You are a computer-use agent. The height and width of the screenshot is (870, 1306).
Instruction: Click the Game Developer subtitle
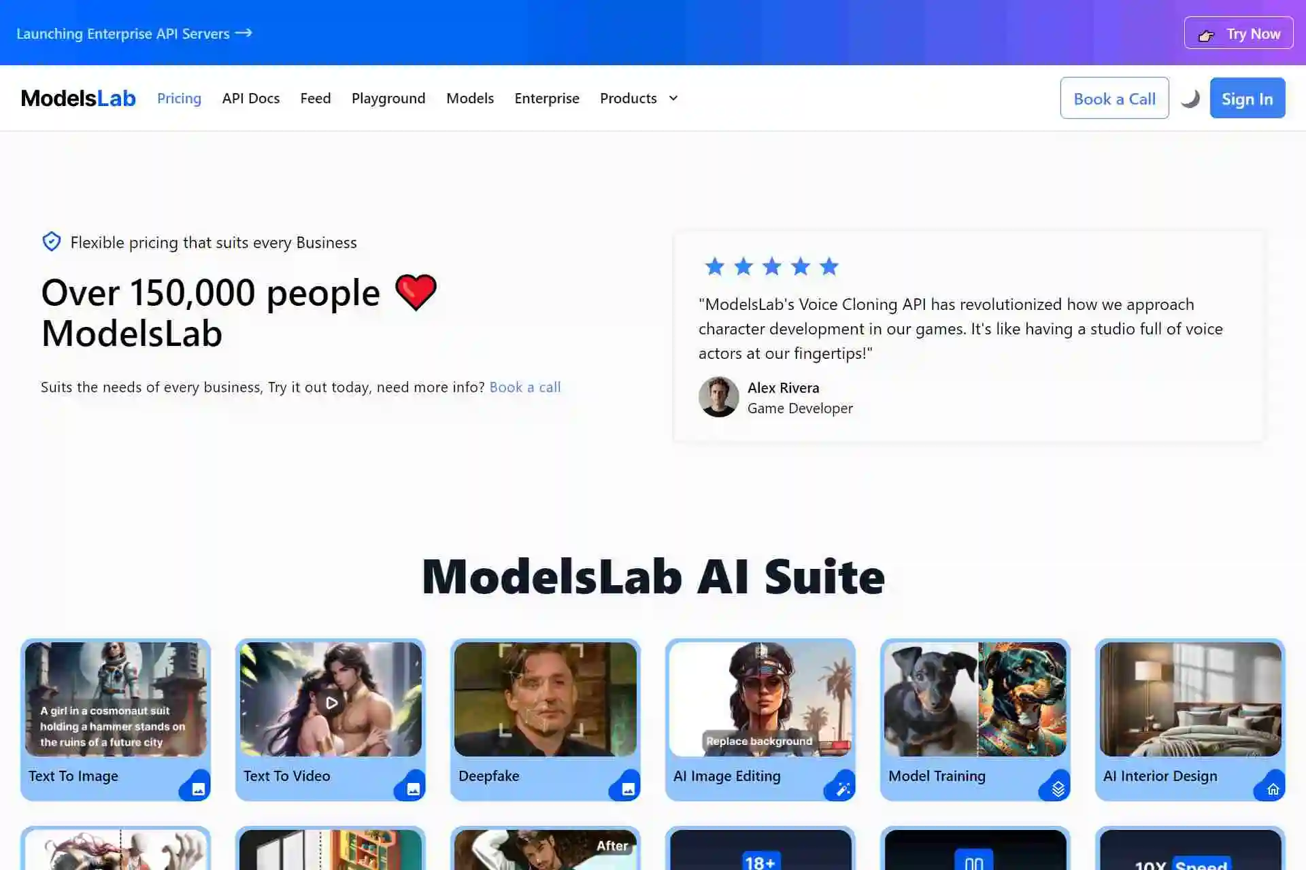[800, 408]
